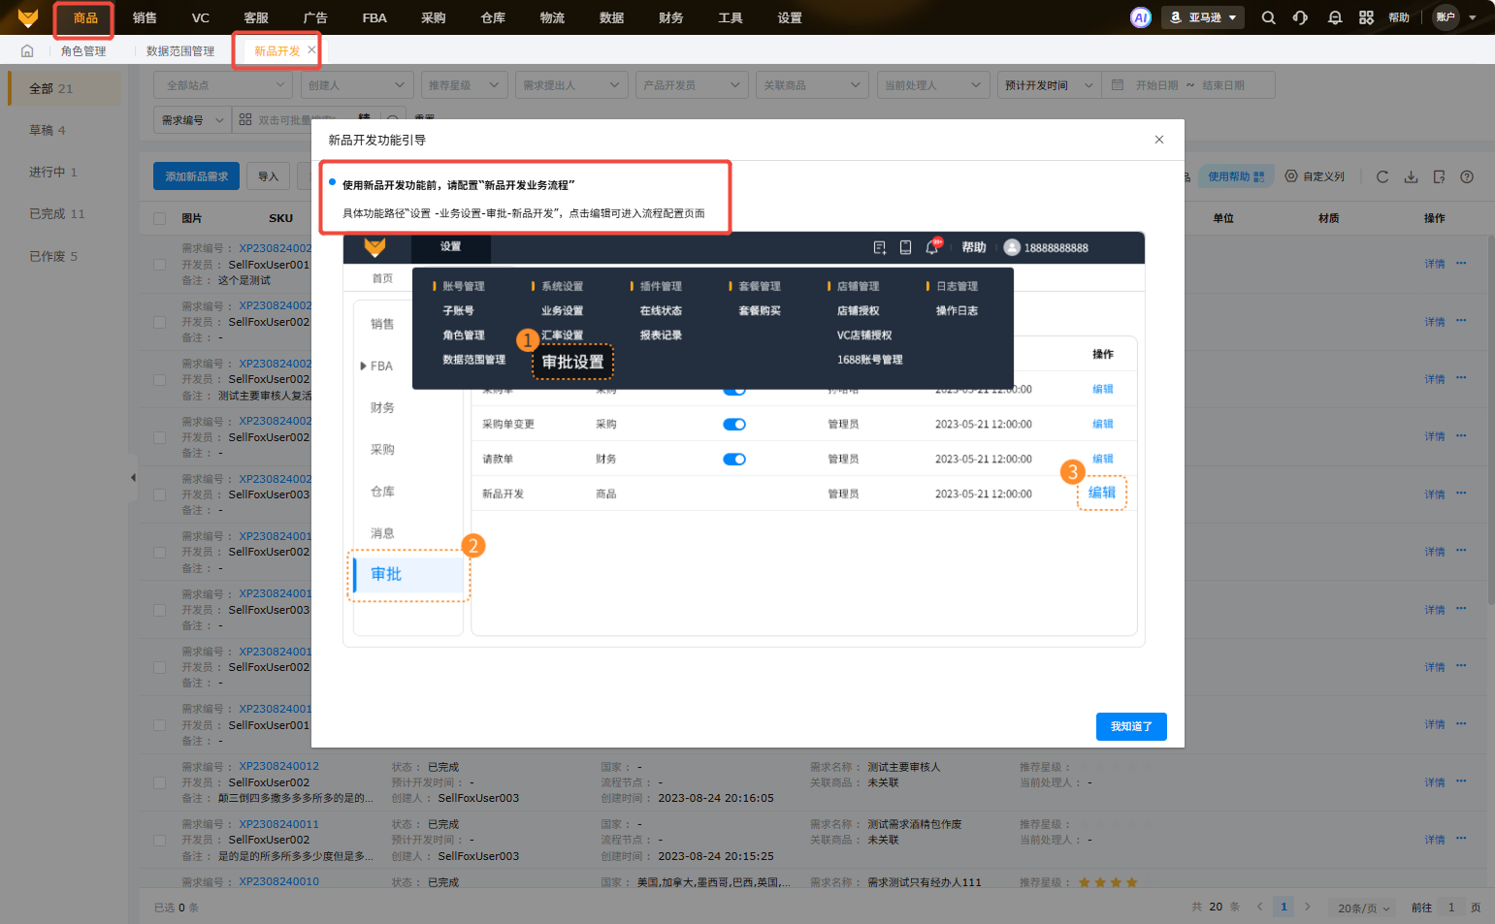Click the 我知道了 button
This screenshot has height=924, width=1495.
(1131, 726)
